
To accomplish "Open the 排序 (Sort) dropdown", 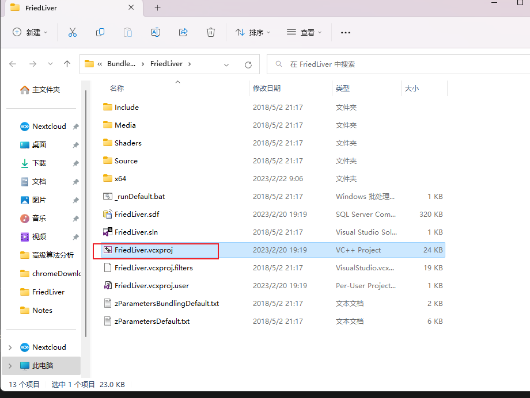I will pos(253,32).
